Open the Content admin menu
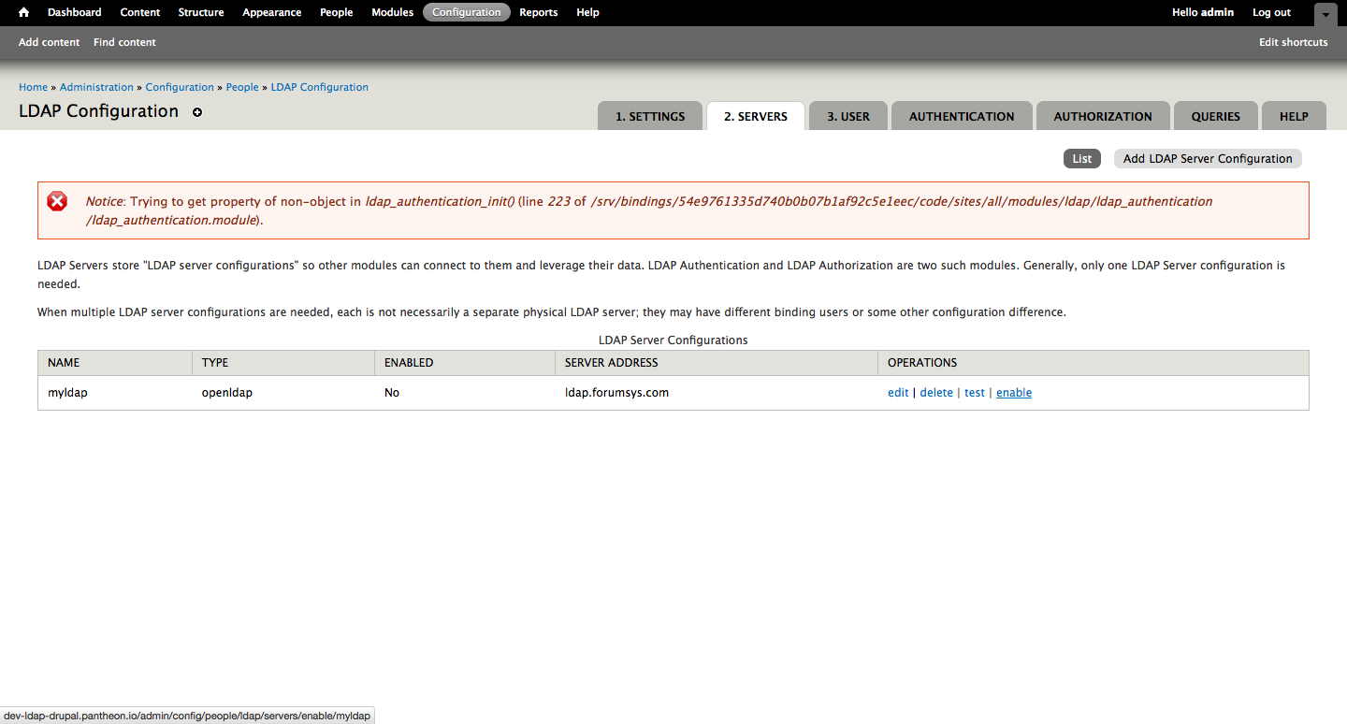 pyautogui.click(x=140, y=12)
